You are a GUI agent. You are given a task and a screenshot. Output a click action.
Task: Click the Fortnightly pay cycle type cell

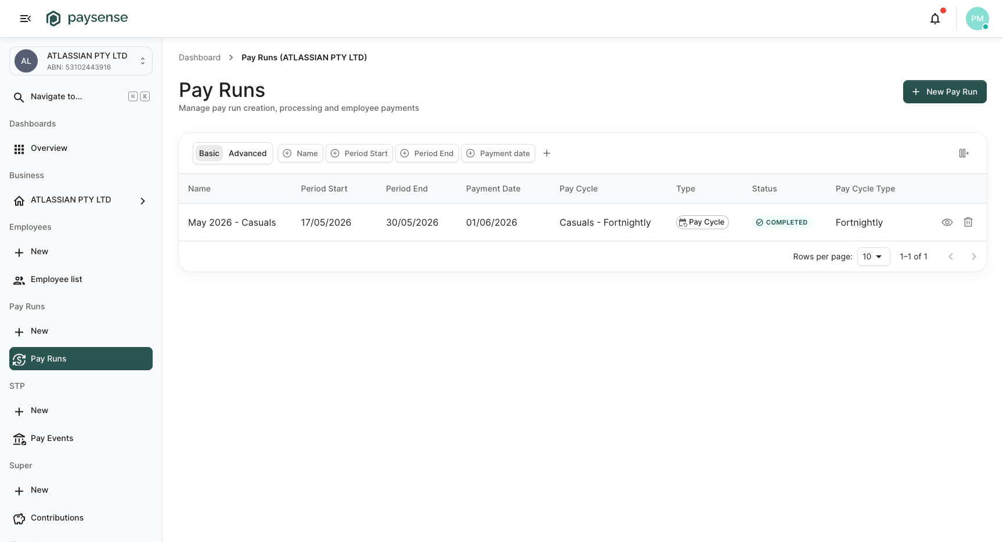tap(859, 222)
